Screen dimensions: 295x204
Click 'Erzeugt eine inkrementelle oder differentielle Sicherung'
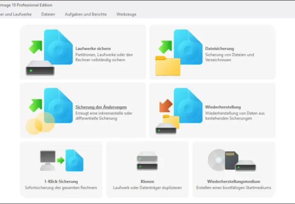pos(104,116)
